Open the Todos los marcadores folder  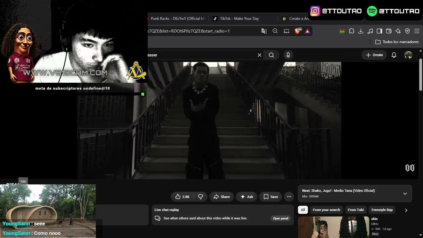coord(397,42)
